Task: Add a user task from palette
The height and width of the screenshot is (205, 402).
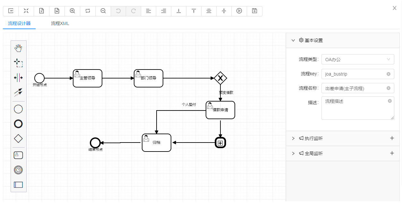Action: click(x=19, y=155)
